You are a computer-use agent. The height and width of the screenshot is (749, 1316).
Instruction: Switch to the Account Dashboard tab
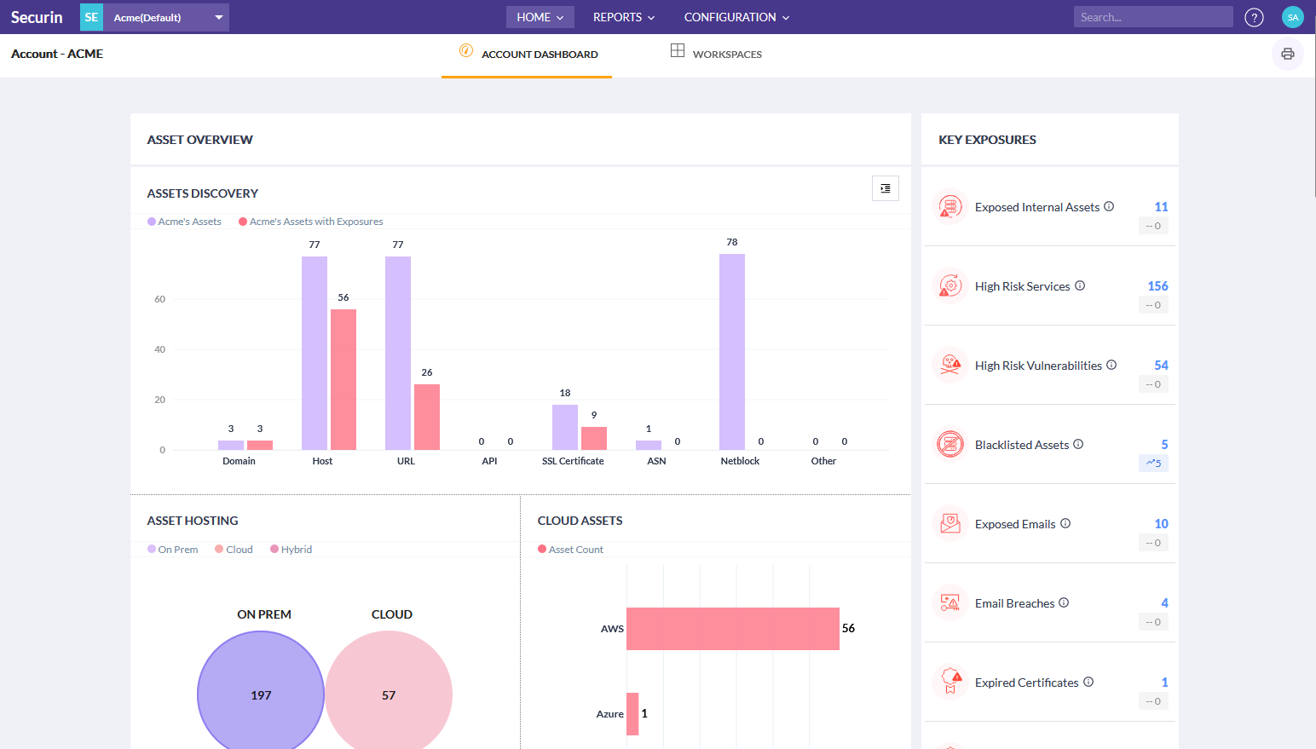pos(527,55)
